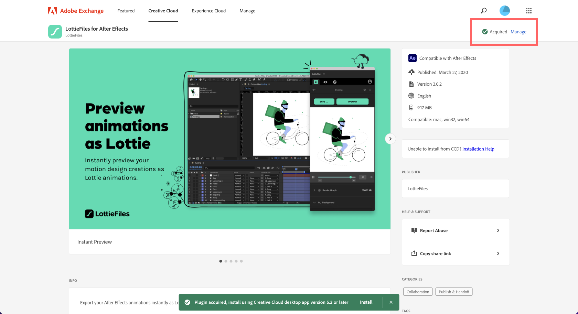Image resolution: width=578 pixels, height=314 pixels.
Task: Click the After Effects Ae compatibility icon
Action: pos(413,58)
